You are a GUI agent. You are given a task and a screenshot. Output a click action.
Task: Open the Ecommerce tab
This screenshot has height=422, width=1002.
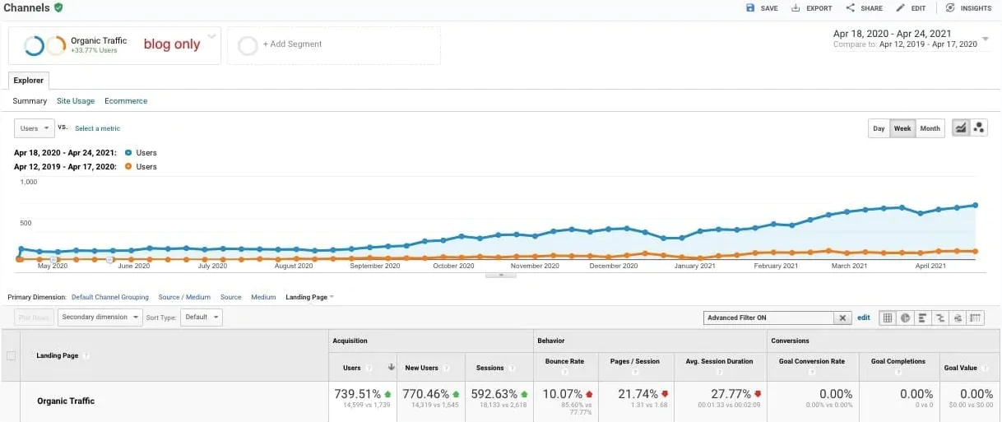126,101
